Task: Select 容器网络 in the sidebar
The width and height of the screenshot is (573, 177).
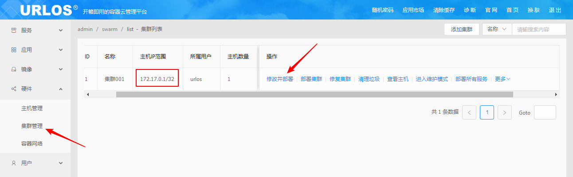Action: point(32,144)
